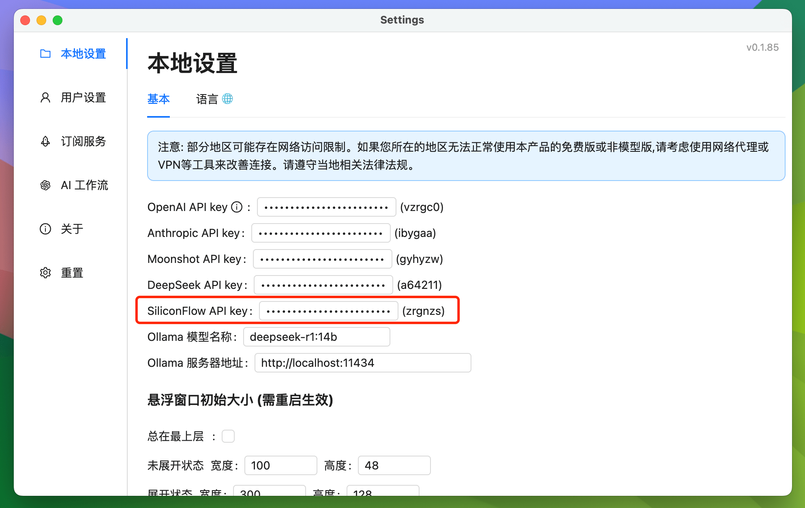Focus the DeepSeek API key field
This screenshot has width=805, height=508.
pos(323,285)
